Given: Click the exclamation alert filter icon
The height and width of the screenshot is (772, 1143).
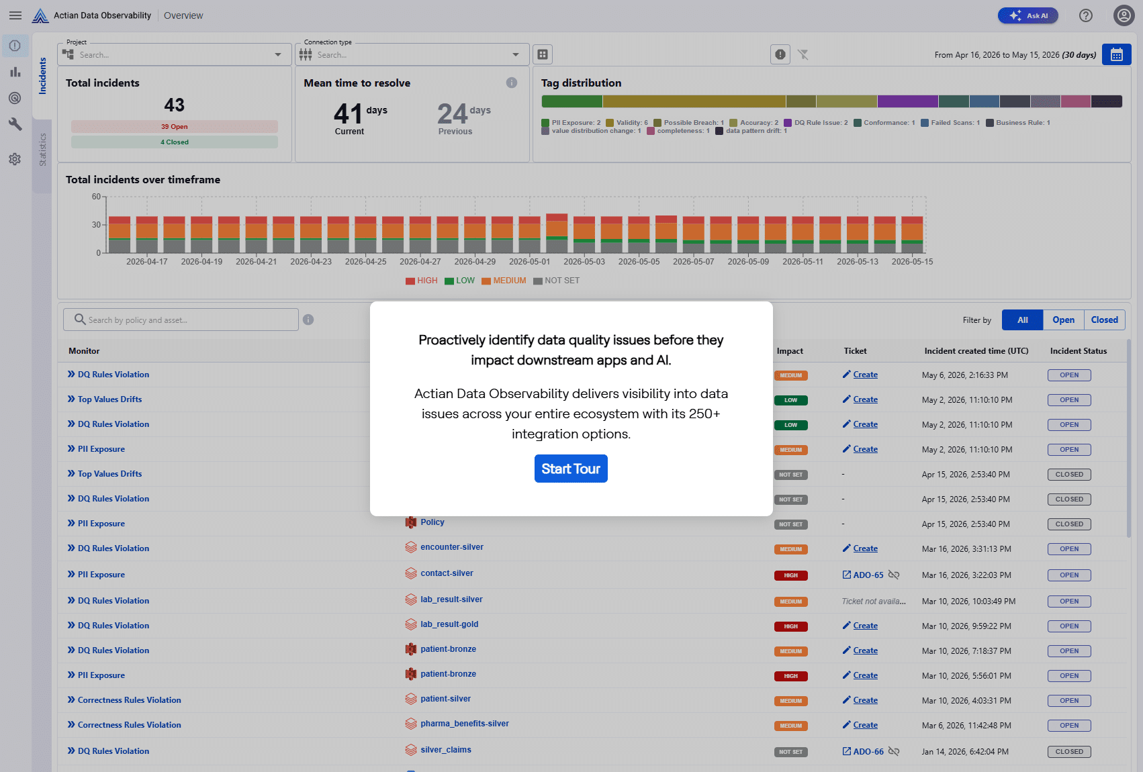Looking at the screenshot, I should 780,54.
